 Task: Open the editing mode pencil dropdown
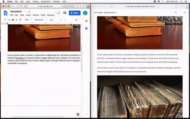point(77,20)
